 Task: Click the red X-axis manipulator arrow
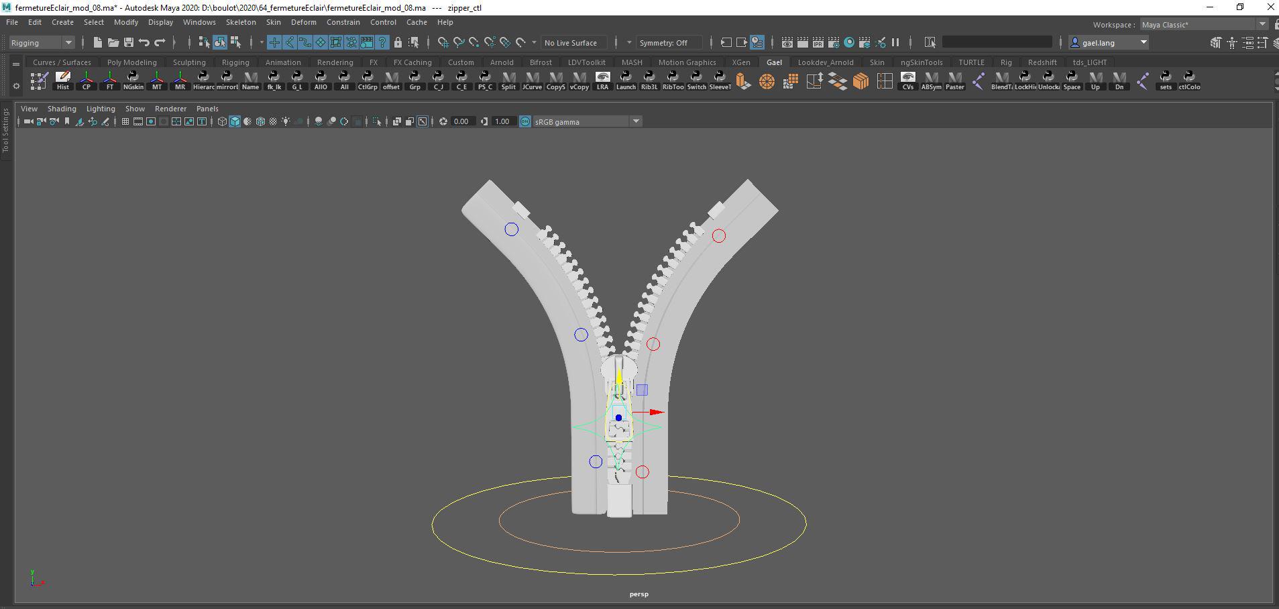click(x=657, y=412)
